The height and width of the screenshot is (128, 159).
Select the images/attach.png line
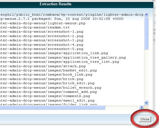point(43,66)
